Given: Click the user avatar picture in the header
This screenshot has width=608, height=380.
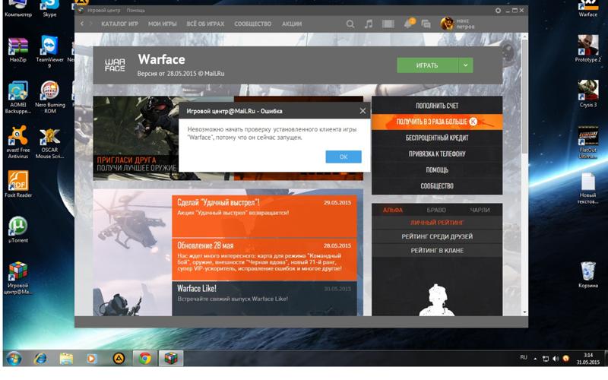Looking at the screenshot, I should coord(447,24).
